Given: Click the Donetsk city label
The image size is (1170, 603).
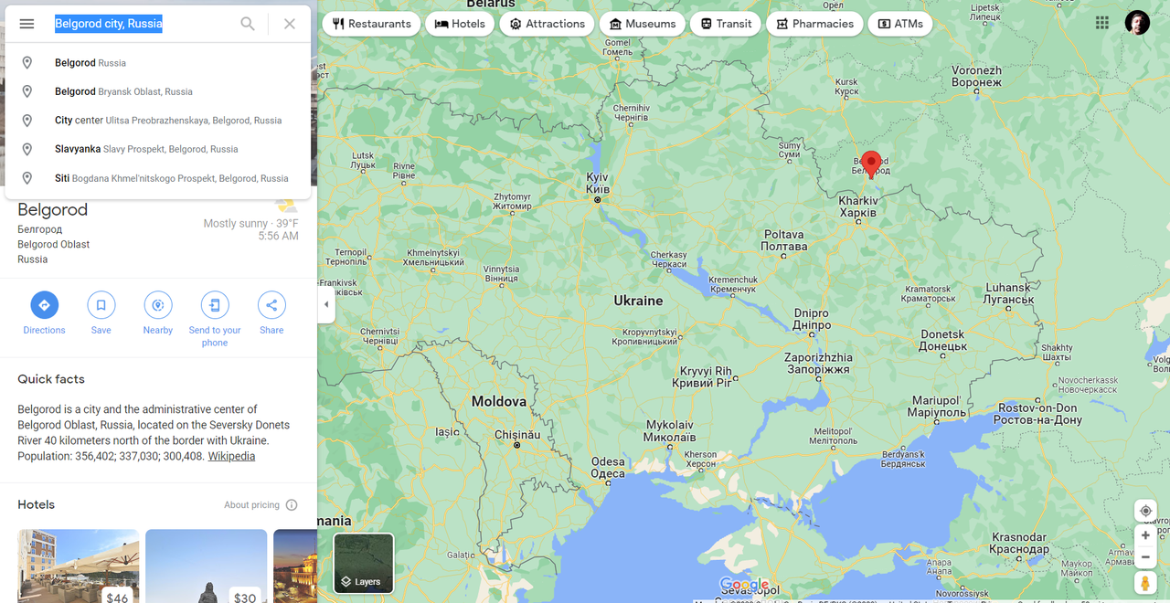Looking at the screenshot, I should [943, 340].
